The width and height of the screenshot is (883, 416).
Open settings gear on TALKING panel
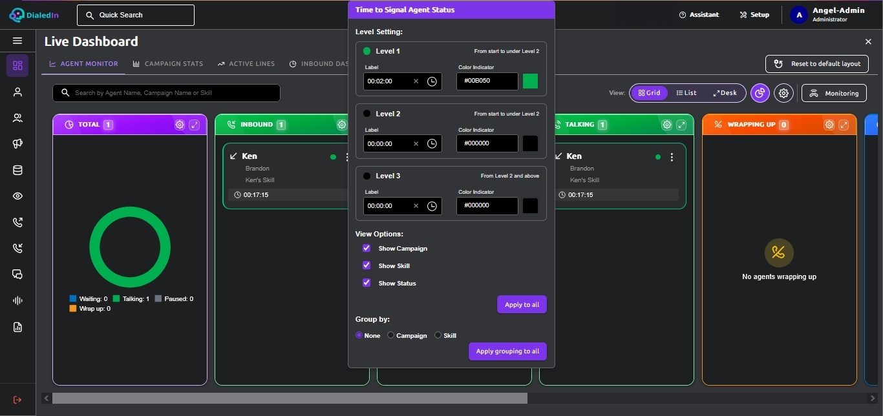coord(666,125)
